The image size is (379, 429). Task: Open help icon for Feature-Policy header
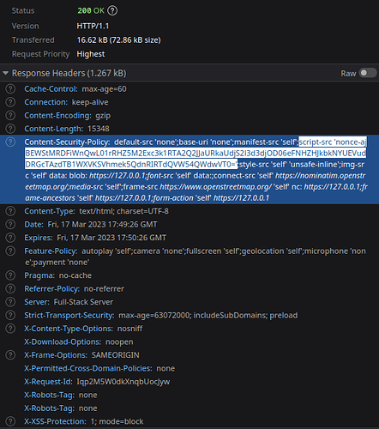[x=10, y=251]
